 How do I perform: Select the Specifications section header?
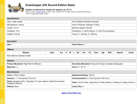[71, 18]
